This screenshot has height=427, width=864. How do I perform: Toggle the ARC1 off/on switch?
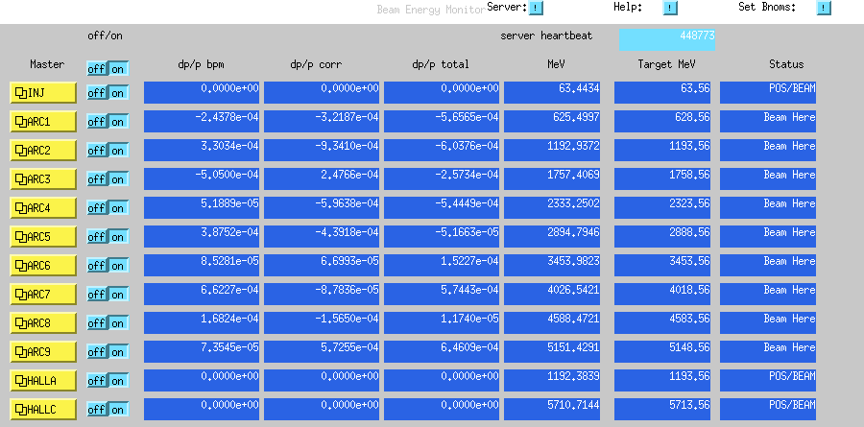[108, 121]
